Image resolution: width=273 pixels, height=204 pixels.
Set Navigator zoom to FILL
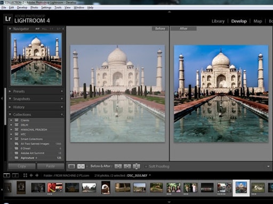click(x=44, y=29)
